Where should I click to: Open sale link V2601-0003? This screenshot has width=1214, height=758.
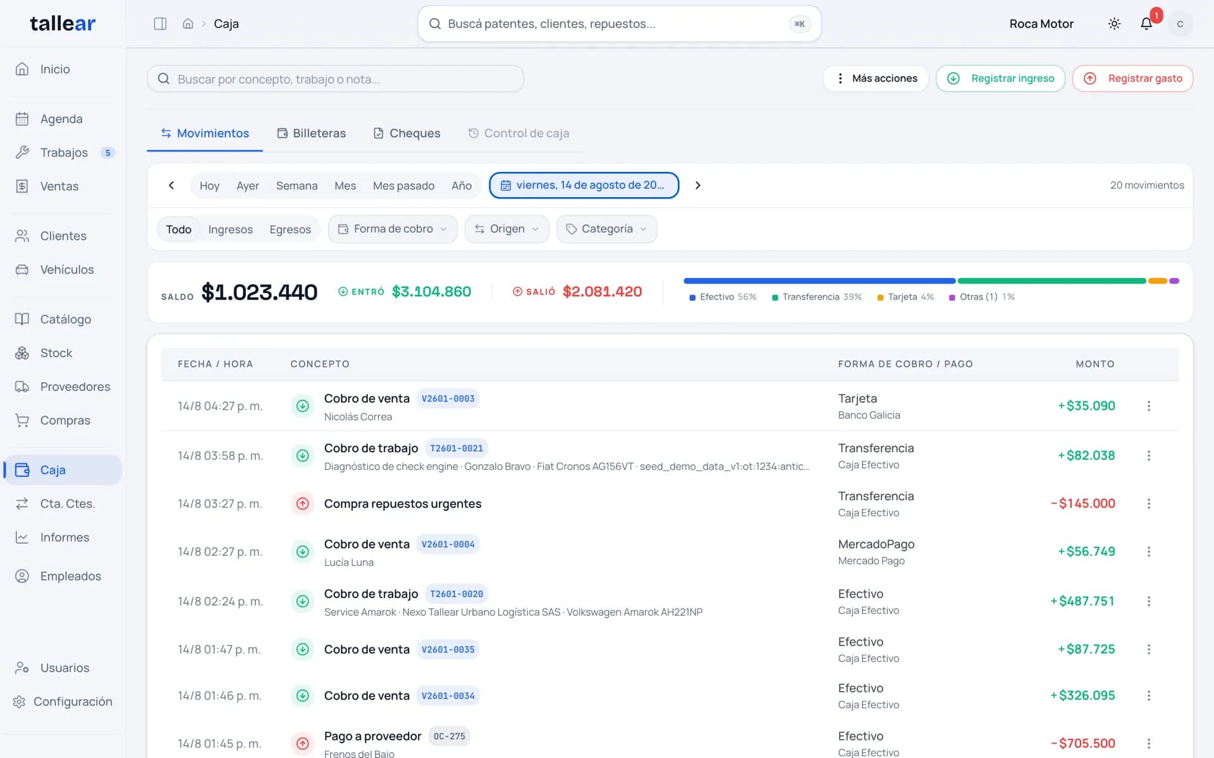point(448,399)
